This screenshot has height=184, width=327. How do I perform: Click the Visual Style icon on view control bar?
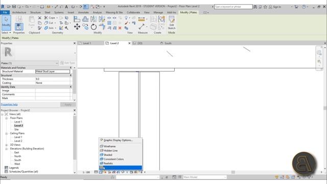coord(101,172)
